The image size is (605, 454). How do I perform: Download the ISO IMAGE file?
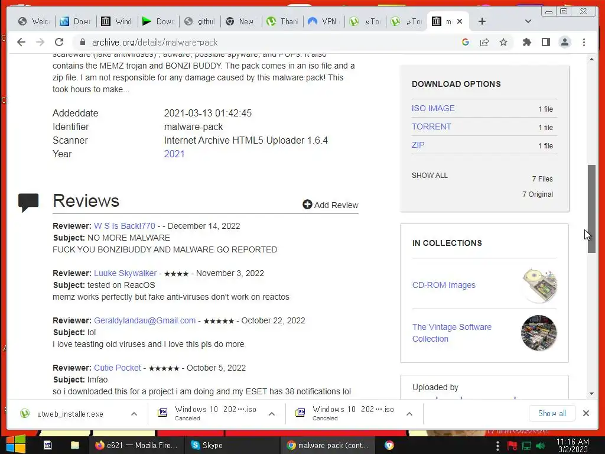(433, 108)
